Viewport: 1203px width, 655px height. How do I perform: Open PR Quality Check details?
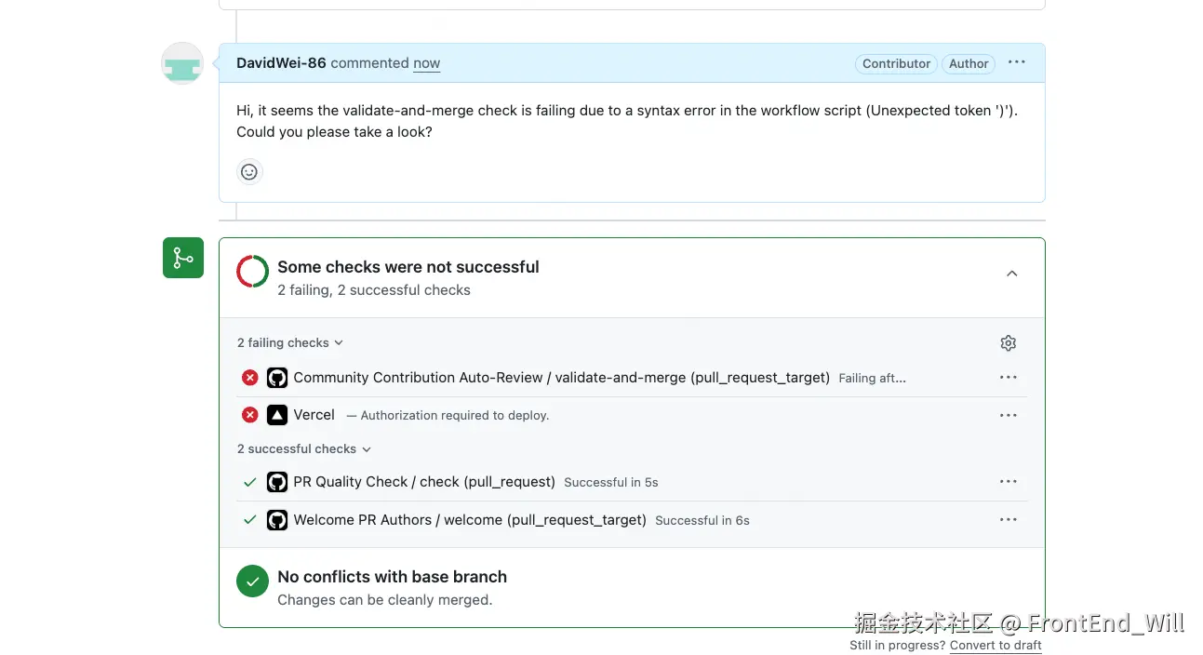point(423,482)
